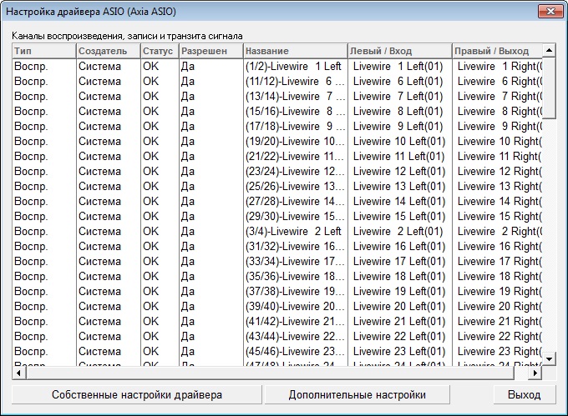Click the vertical scrollbar thumb
This screenshot has width=568, height=416.
tap(549, 88)
